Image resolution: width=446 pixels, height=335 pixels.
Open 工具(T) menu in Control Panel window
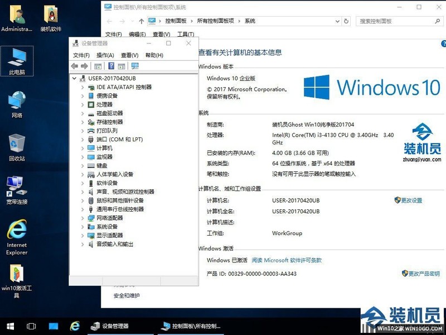point(186,35)
